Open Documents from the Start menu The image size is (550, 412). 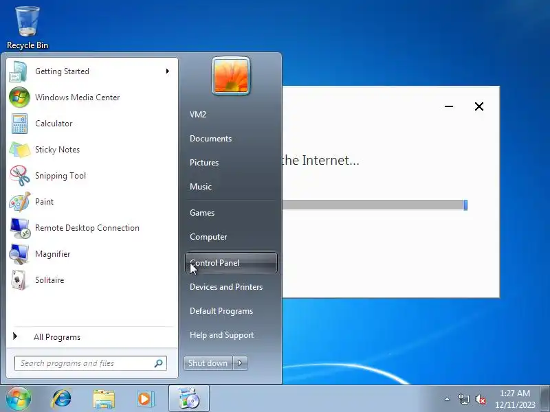(x=211, y=139)
